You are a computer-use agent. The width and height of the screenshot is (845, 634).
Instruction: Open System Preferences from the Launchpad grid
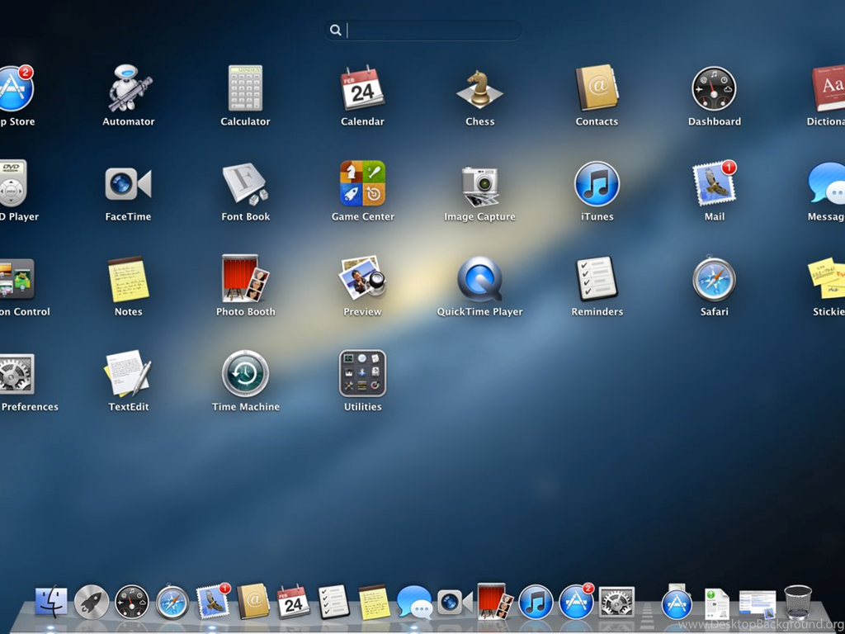tap(17, 374)
